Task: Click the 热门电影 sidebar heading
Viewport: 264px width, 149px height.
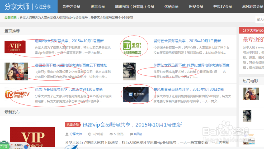Action: point(250,81)
